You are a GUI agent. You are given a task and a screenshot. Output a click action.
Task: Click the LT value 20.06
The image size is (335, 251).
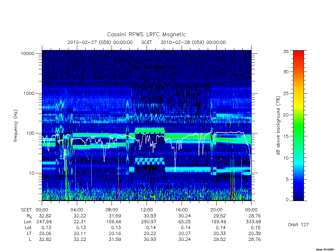click(45, 233)
